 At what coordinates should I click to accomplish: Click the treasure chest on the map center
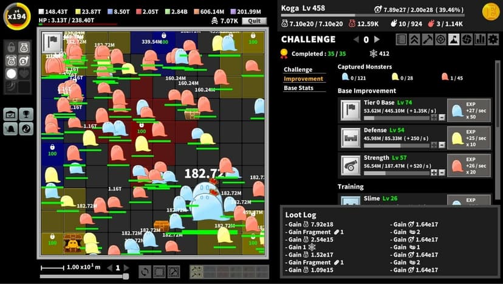(192, 114)
